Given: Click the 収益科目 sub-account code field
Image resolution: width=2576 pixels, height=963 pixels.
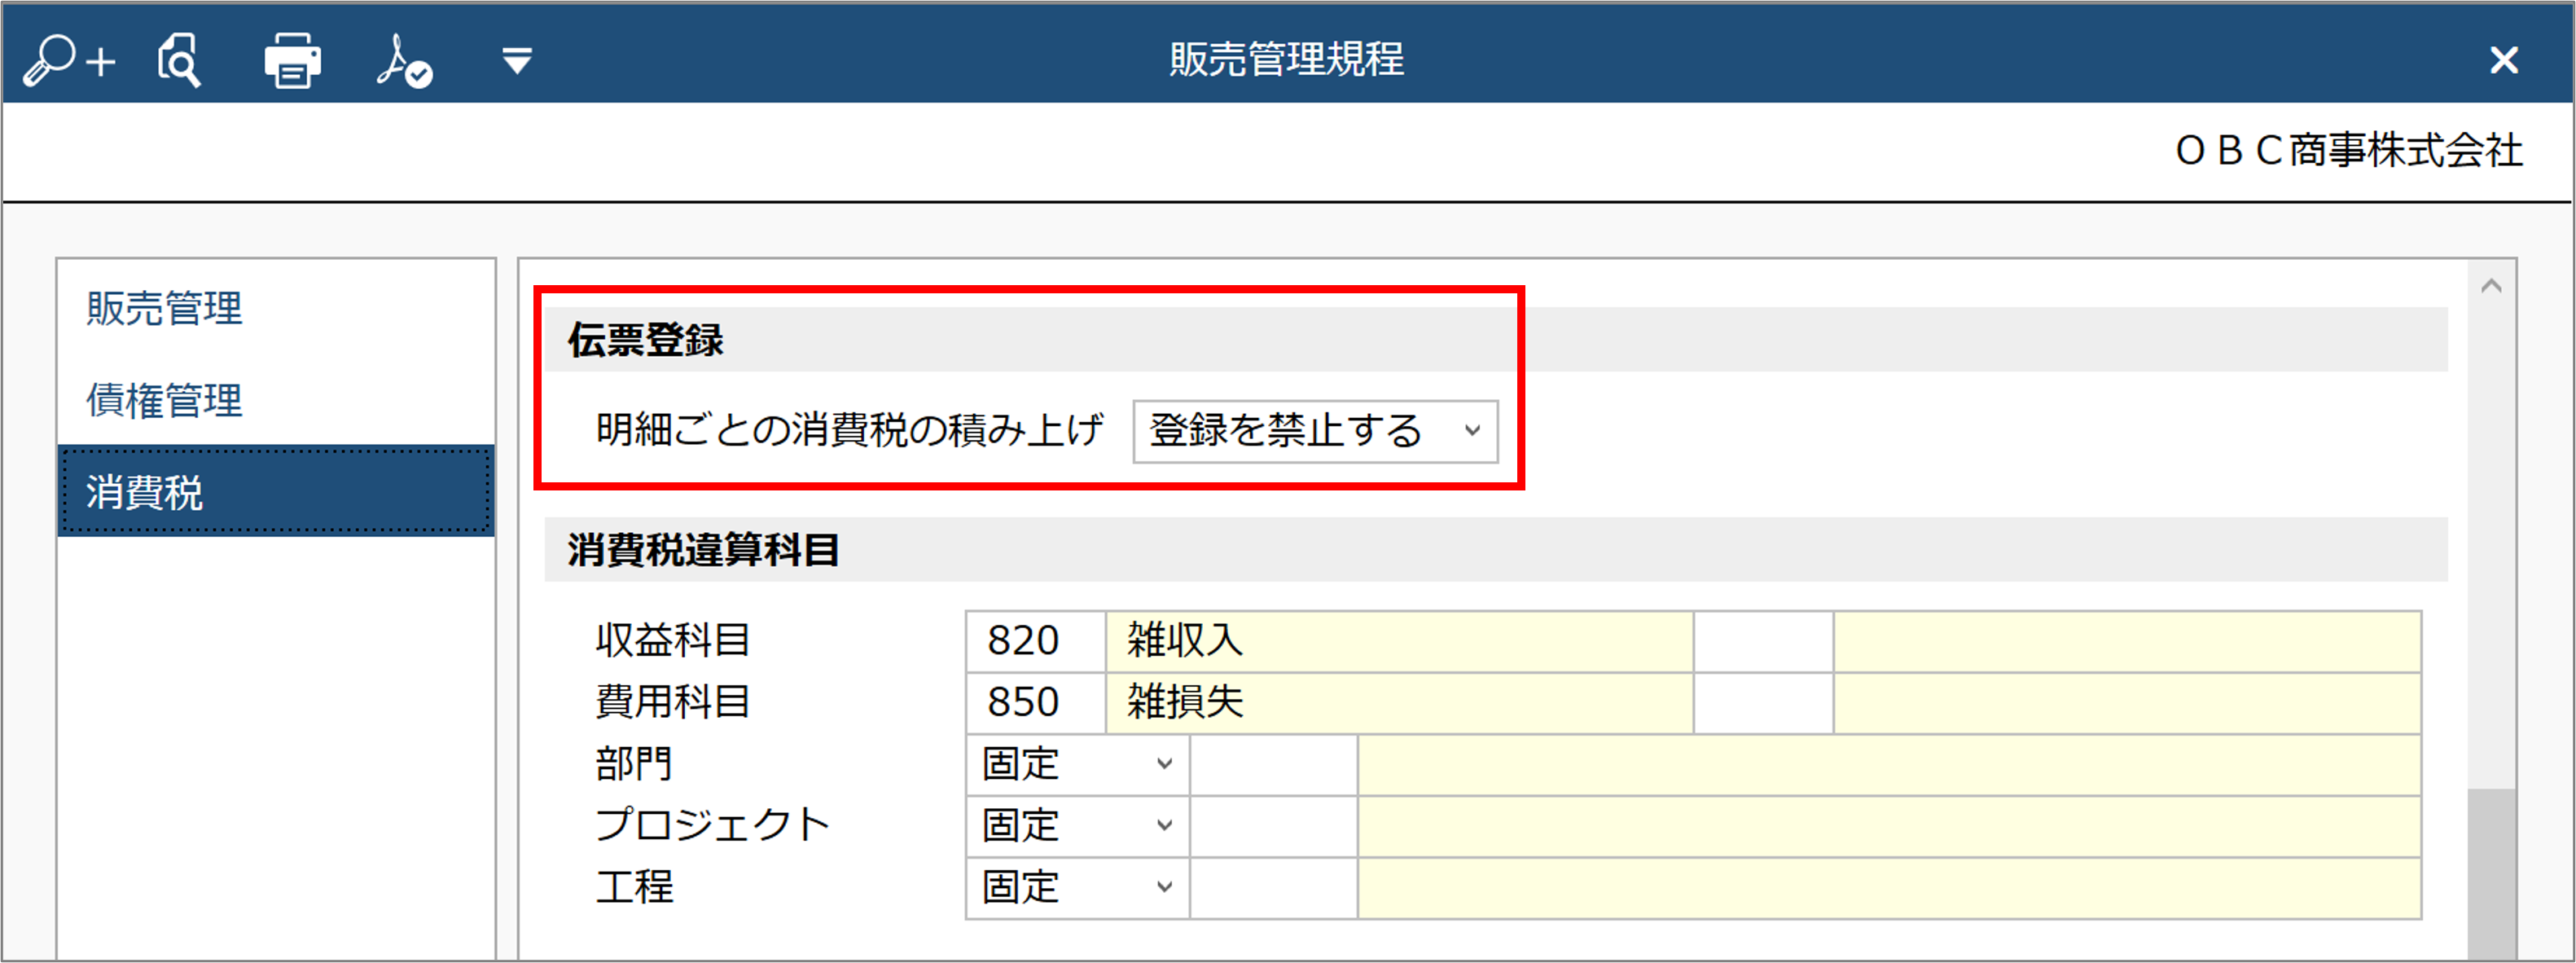Looking at the screenshot, I should coord(1764,641).
